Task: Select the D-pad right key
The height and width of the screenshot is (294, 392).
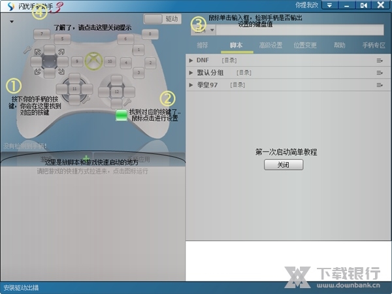Action: click(x=63, y=61)
